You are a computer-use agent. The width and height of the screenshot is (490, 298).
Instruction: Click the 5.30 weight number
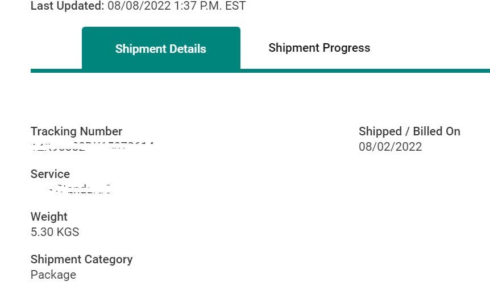[x=41, y=232]
